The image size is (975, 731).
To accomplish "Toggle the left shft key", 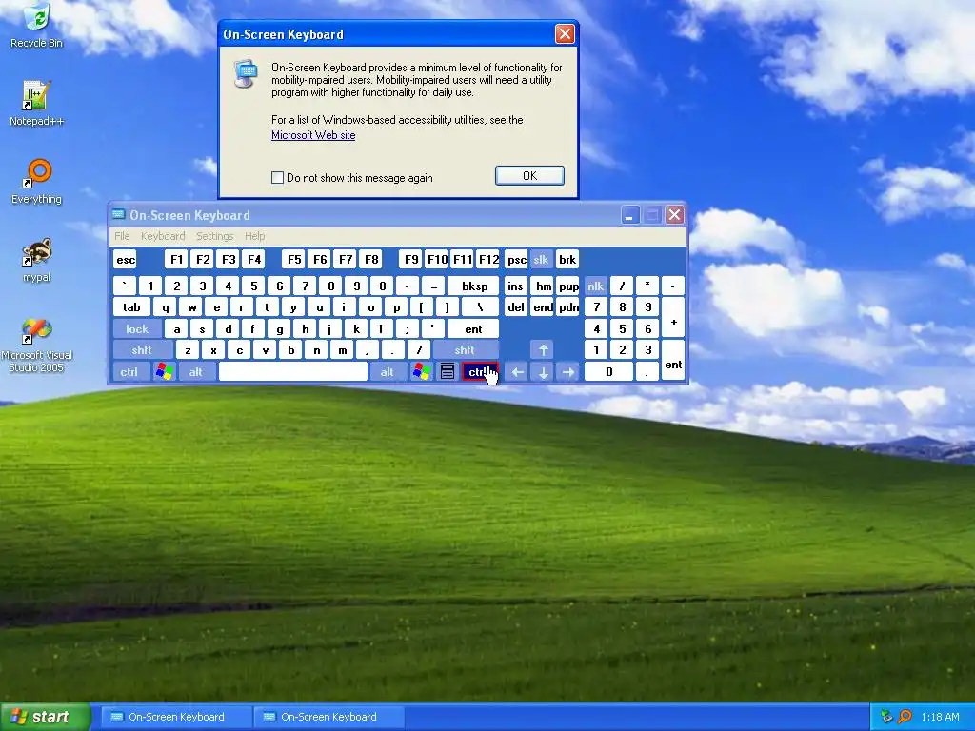I will coord(143,350).
